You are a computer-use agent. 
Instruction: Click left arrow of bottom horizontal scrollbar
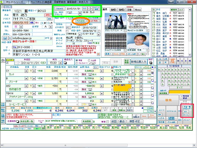2,145
